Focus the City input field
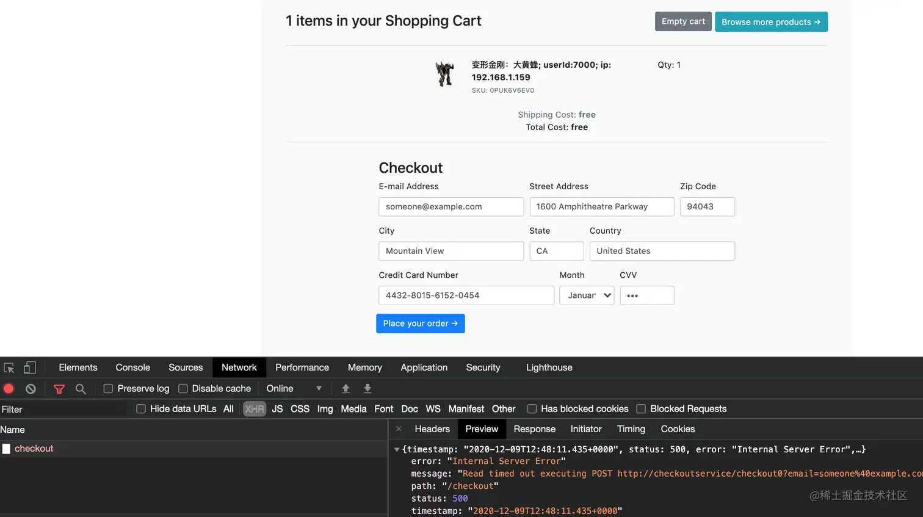Image resolution: width=923 pixels, height=517 pixels. (x=451, y=251)
